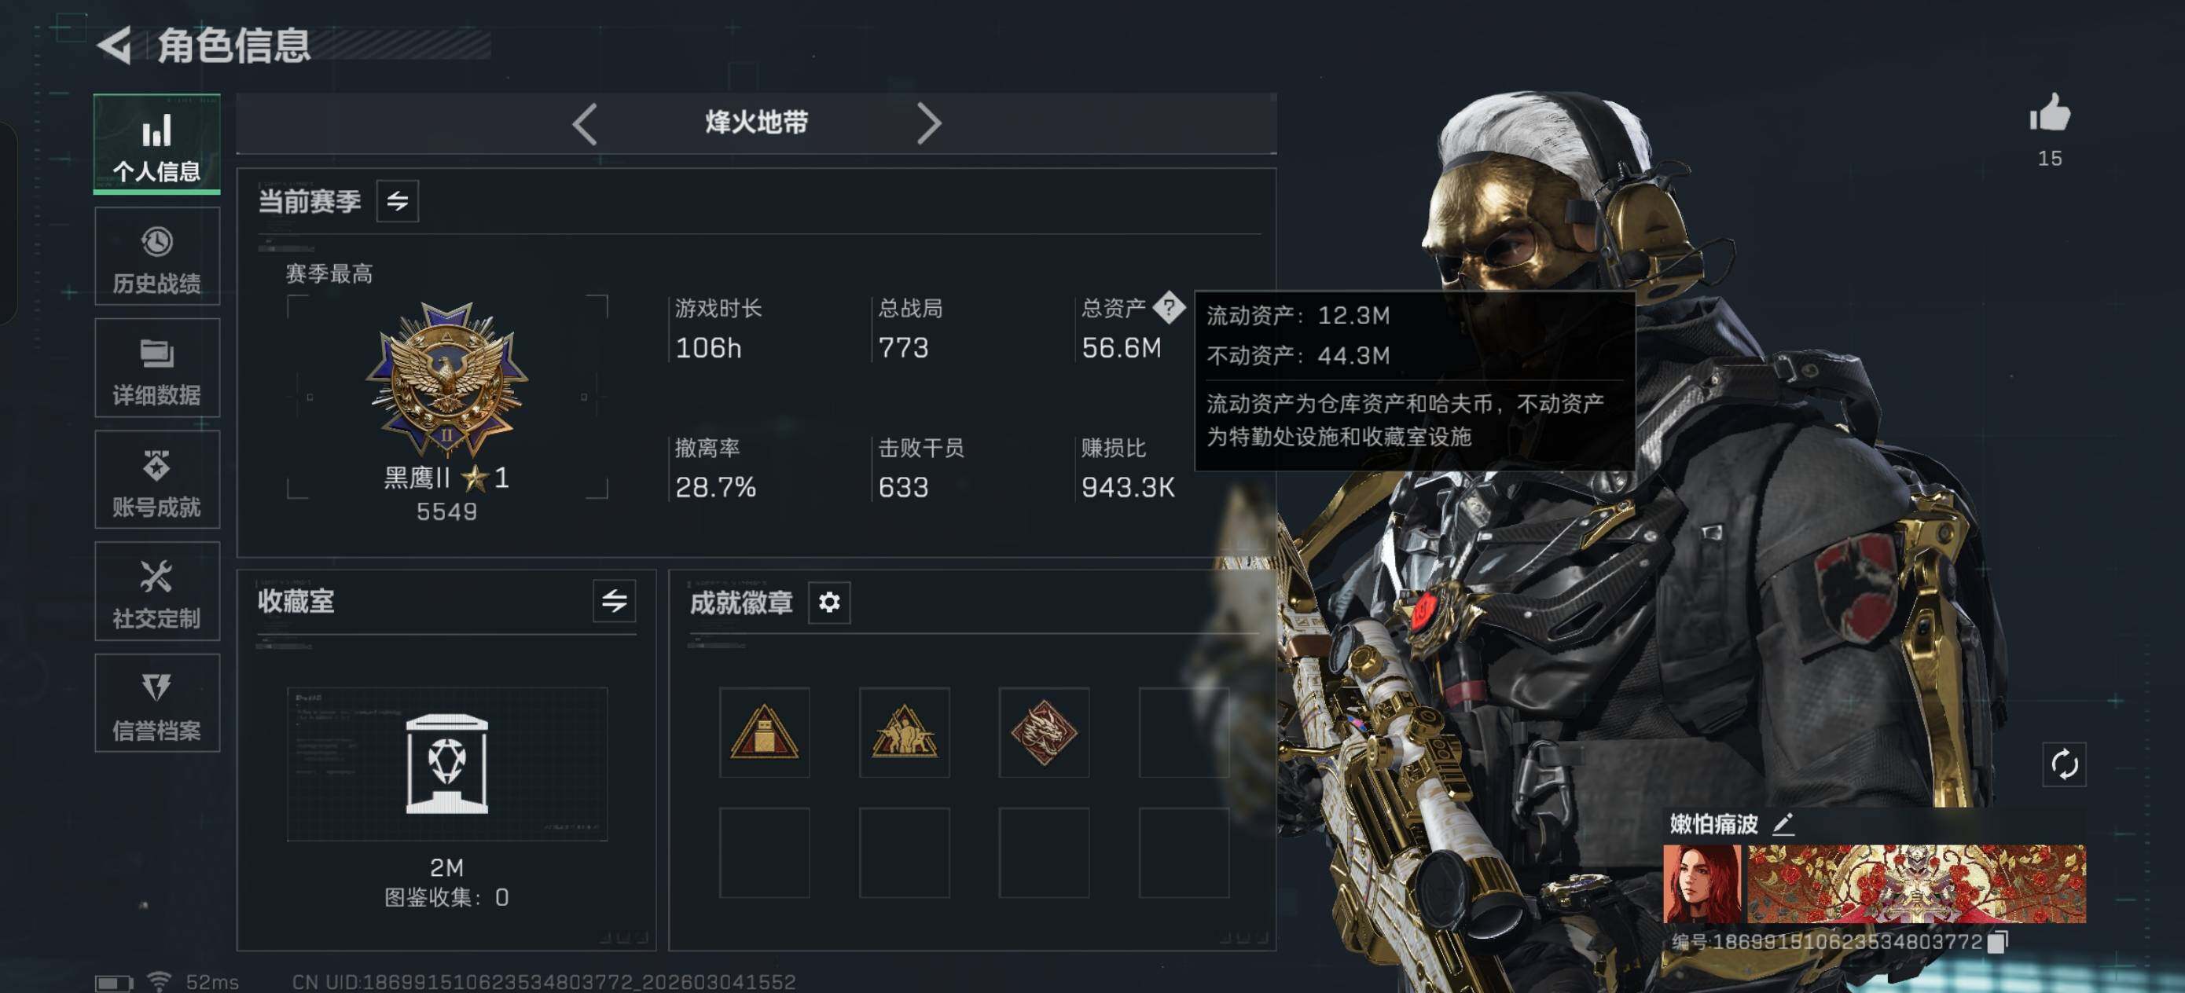Select the red floral name card banner
2185x993 pixels.
pos(1916,884)
